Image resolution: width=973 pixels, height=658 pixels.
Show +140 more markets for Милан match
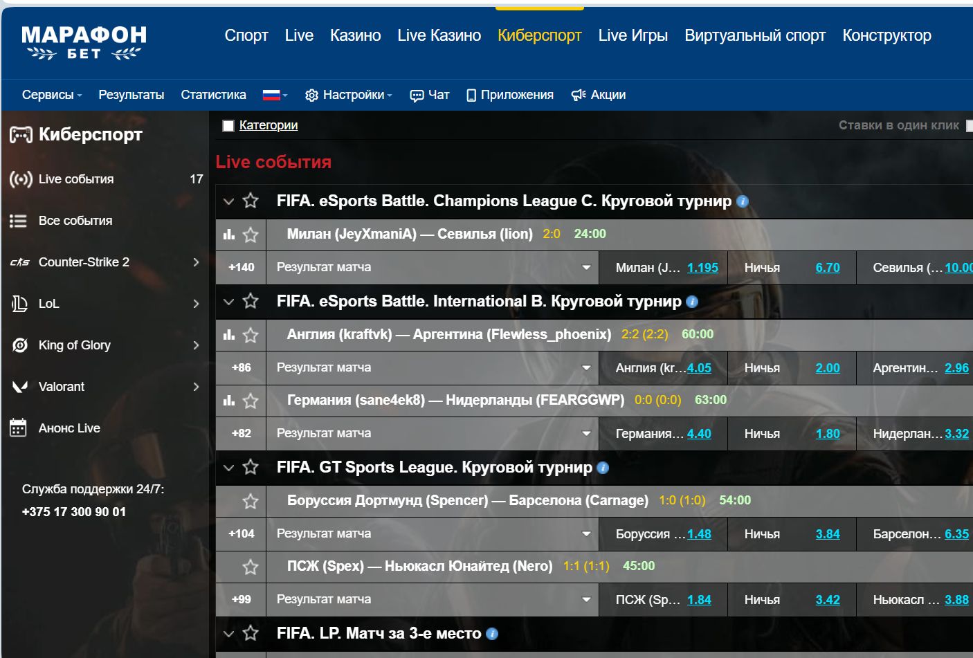pos(241,268)
